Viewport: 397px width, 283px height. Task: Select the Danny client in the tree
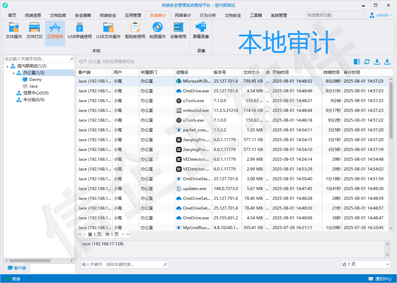click(35, 80)
